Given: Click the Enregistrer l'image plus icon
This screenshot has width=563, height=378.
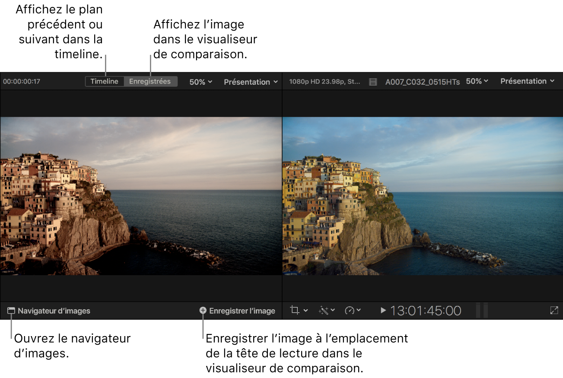Looking at the screenshot, I should (x=203, y=311).
